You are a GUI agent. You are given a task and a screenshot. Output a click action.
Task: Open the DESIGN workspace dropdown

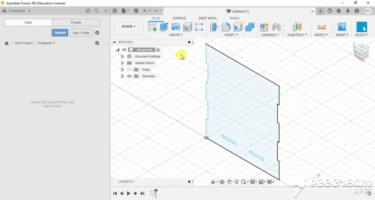point(128,26)
